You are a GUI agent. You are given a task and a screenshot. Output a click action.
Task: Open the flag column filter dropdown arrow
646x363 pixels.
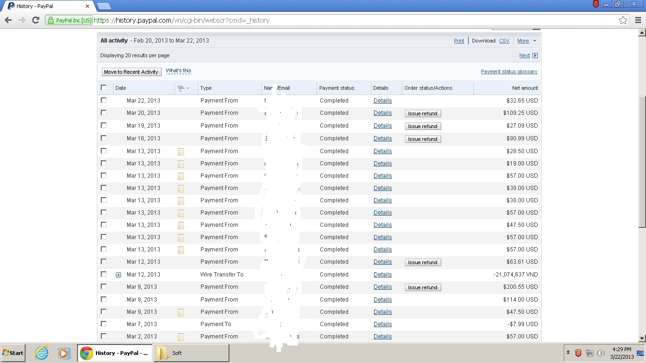[188, 88]
